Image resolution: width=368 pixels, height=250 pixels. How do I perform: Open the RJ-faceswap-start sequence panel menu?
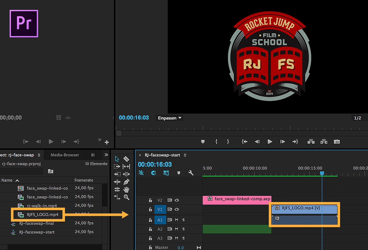coord(185,155)
